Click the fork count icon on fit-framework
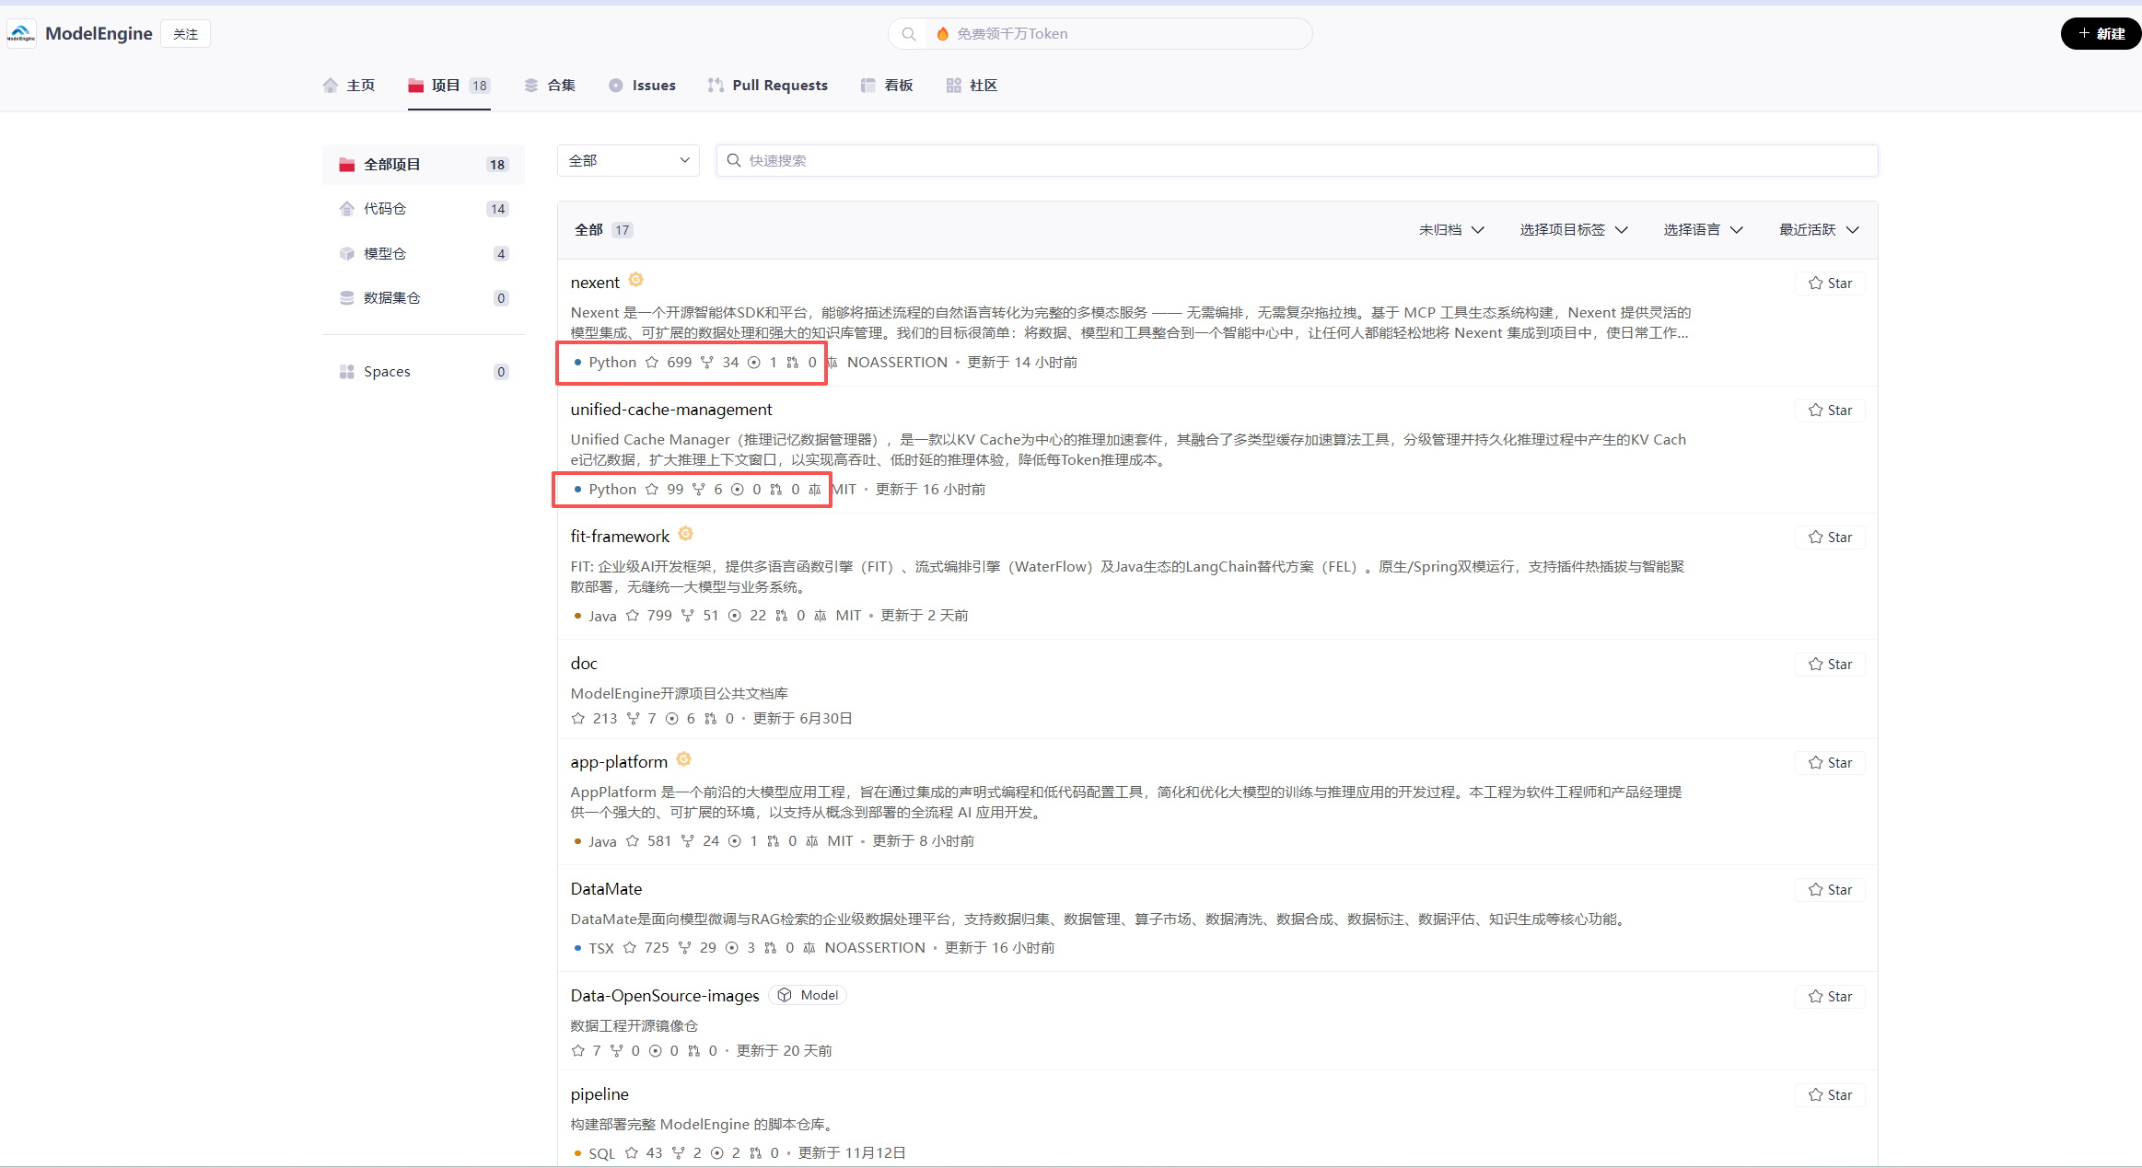Viewport: 2142px width, 1168px height. pyautogui.click(x=687, y=616)
